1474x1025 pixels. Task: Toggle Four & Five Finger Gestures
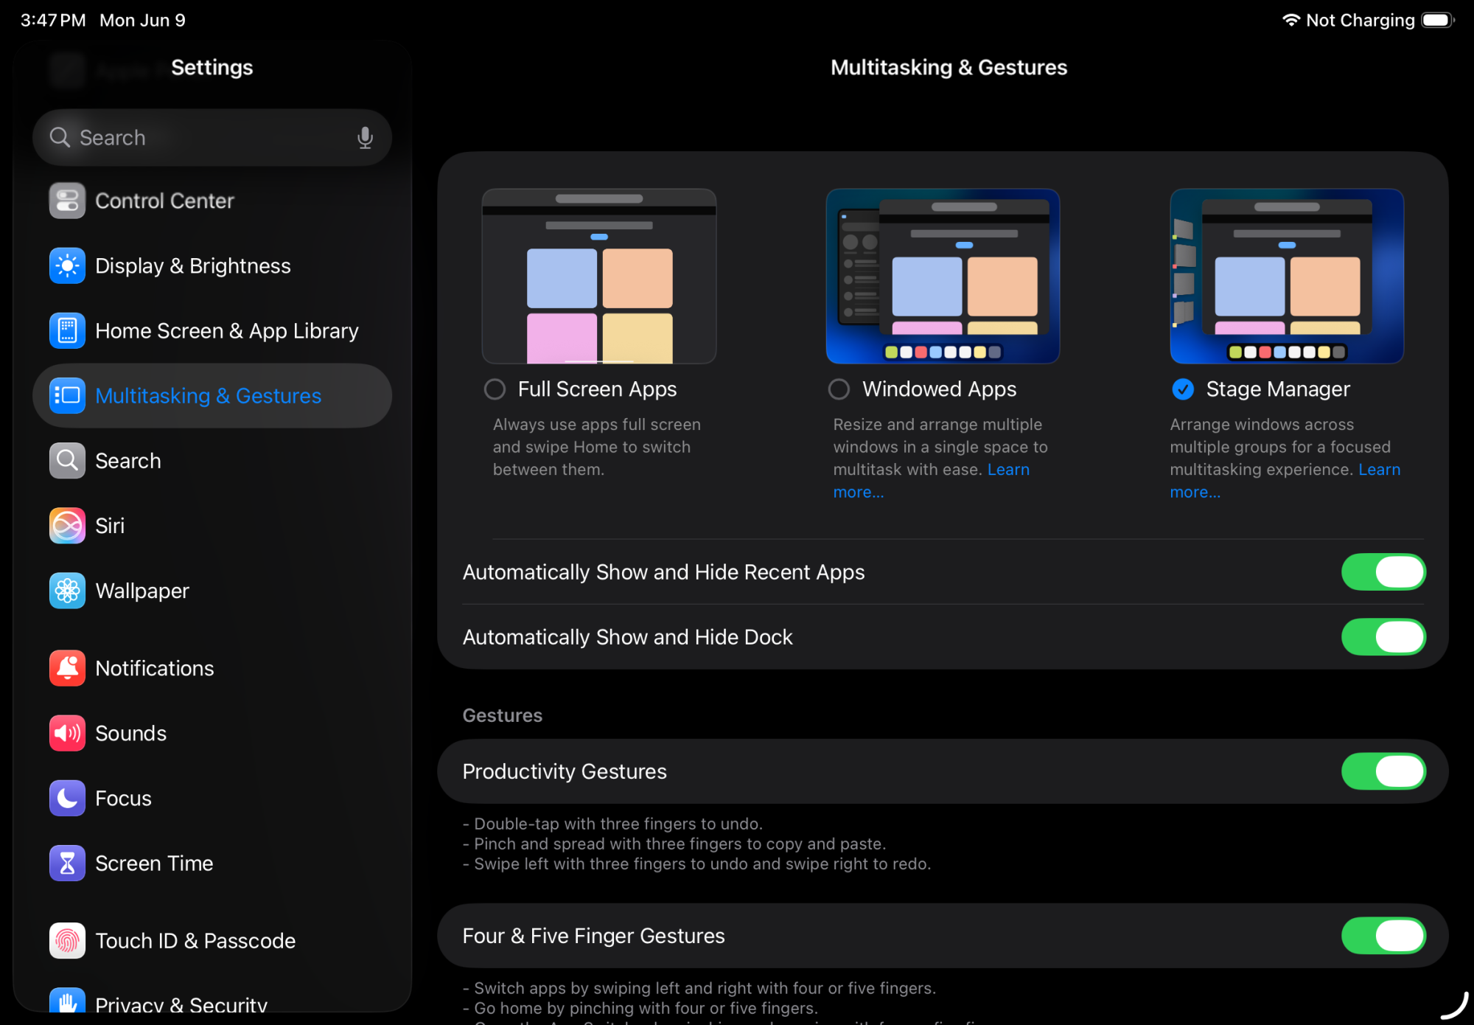pos(1383,936)
